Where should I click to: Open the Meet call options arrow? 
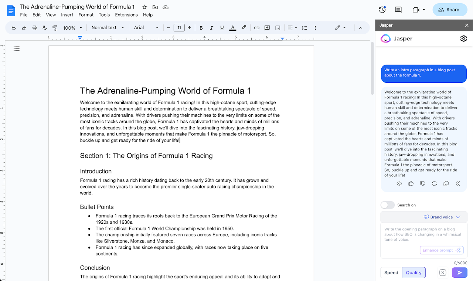pyautogui.click(x=424, y=10)
